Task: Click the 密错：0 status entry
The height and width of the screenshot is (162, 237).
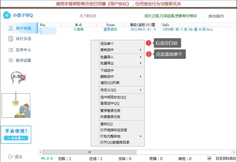Action: [156, 159]
